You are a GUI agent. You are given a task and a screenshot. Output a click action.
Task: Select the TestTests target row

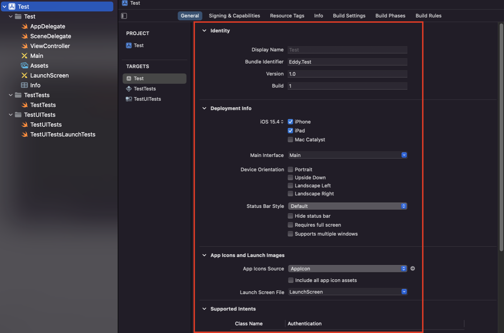(155, 88)
